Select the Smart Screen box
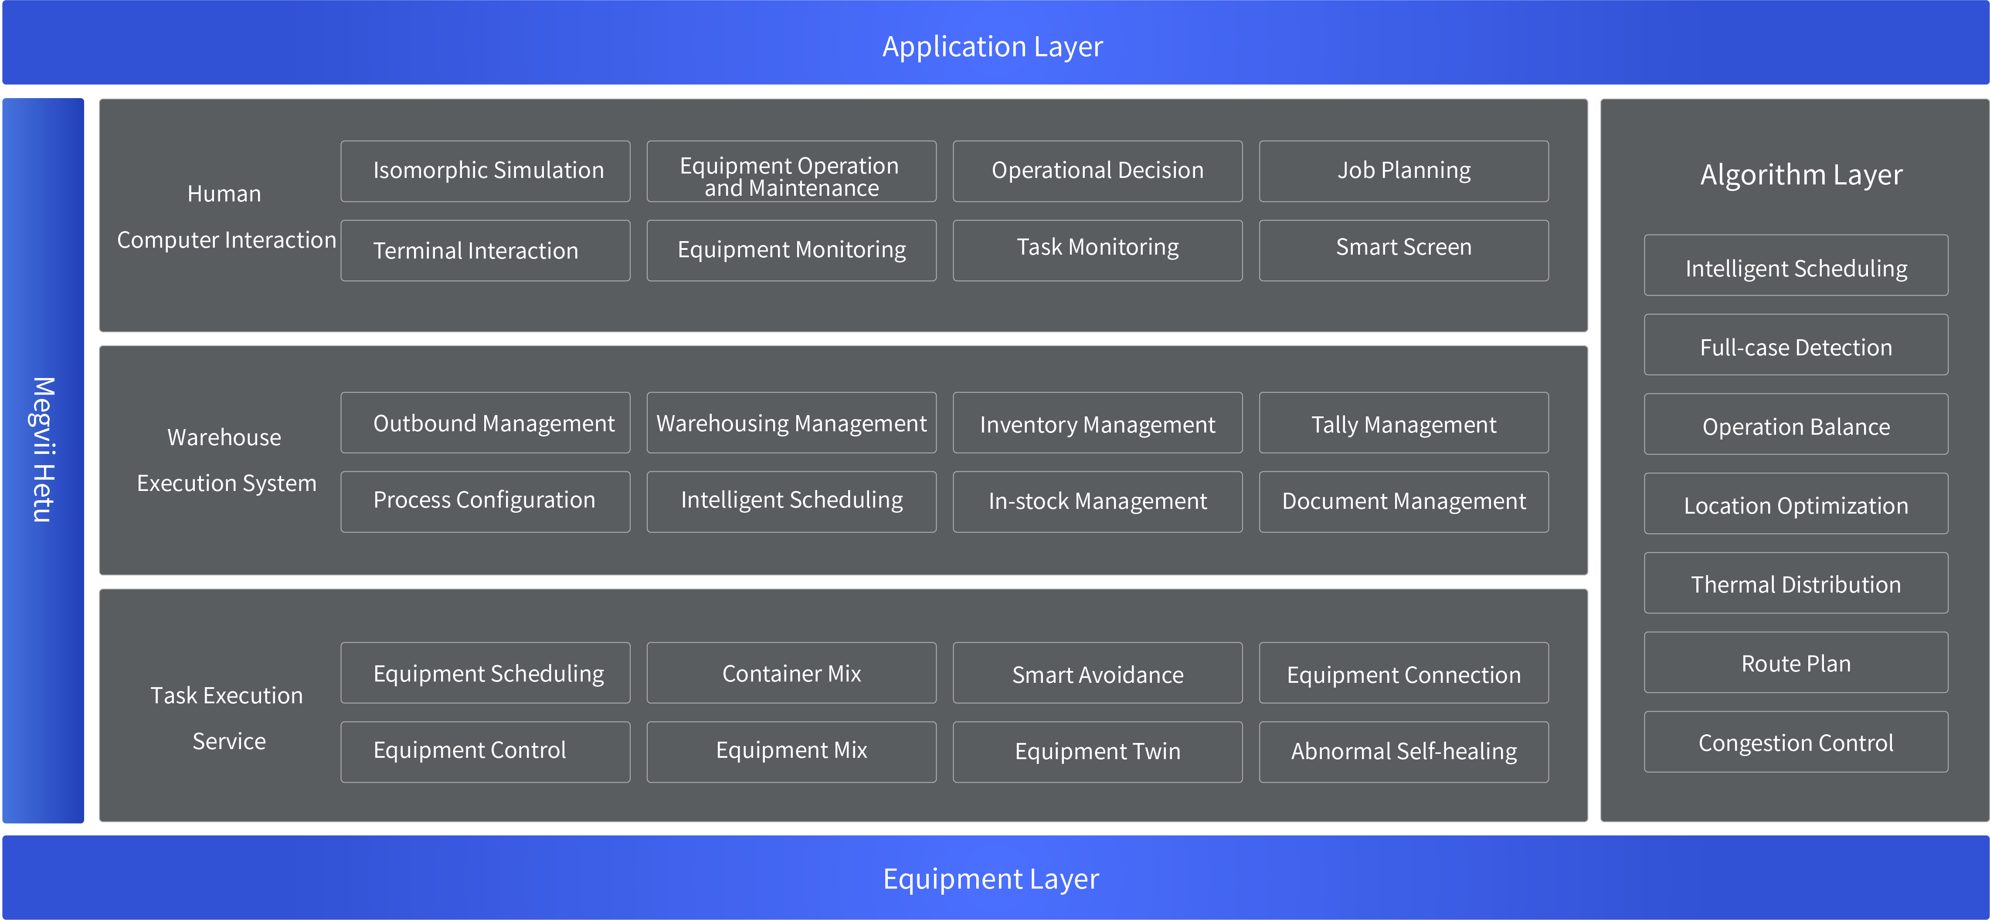Screen dimensions: 1990x920 click(x=1404, y=250)
